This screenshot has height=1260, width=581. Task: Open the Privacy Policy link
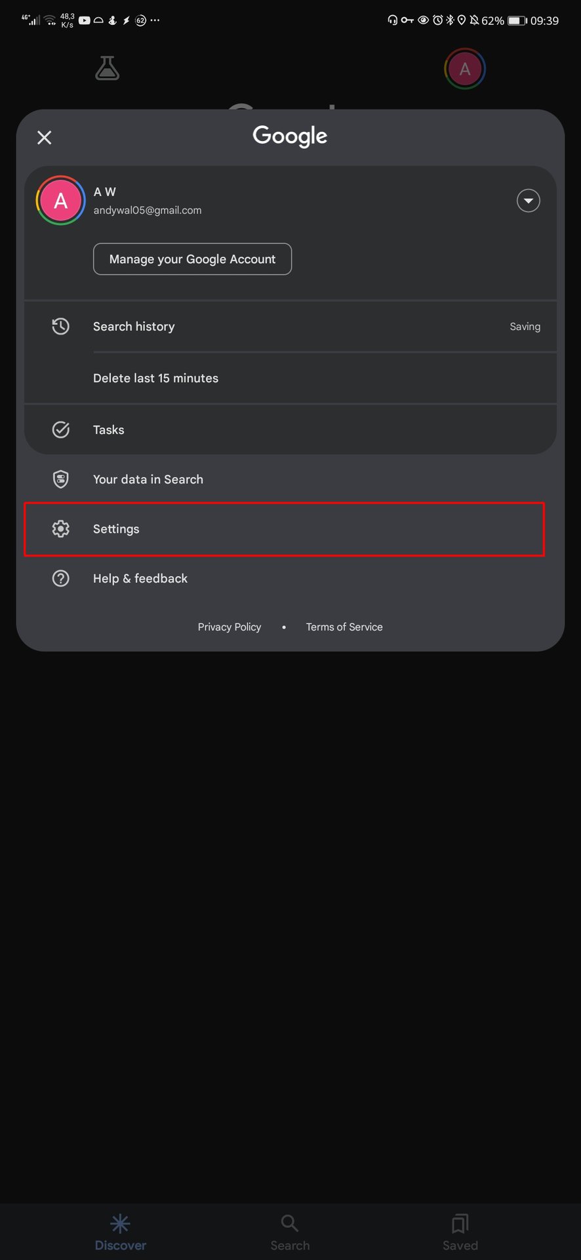coord(230,627)
